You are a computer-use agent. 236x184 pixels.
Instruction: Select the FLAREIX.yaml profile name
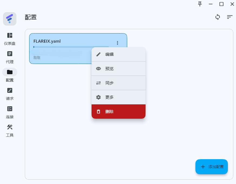[x=47, y=41]
